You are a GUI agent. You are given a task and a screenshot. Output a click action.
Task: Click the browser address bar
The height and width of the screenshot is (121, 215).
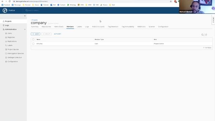(90, 1)
